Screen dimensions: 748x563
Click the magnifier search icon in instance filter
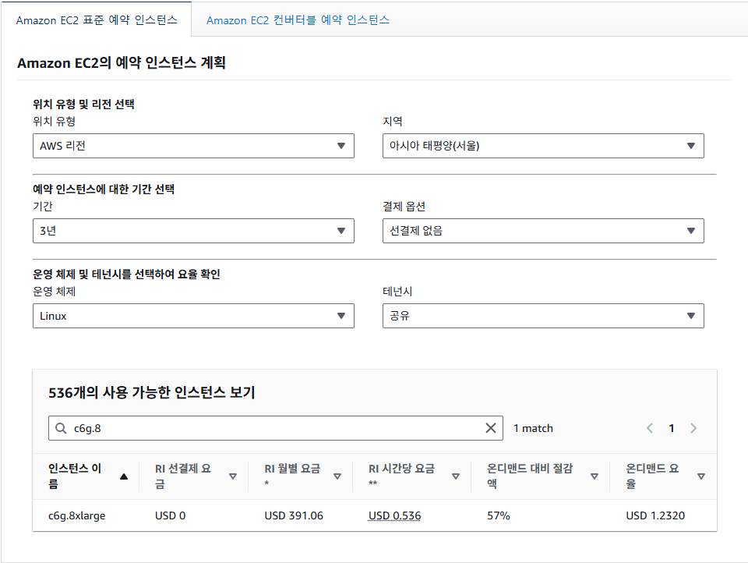coord(61,428)
